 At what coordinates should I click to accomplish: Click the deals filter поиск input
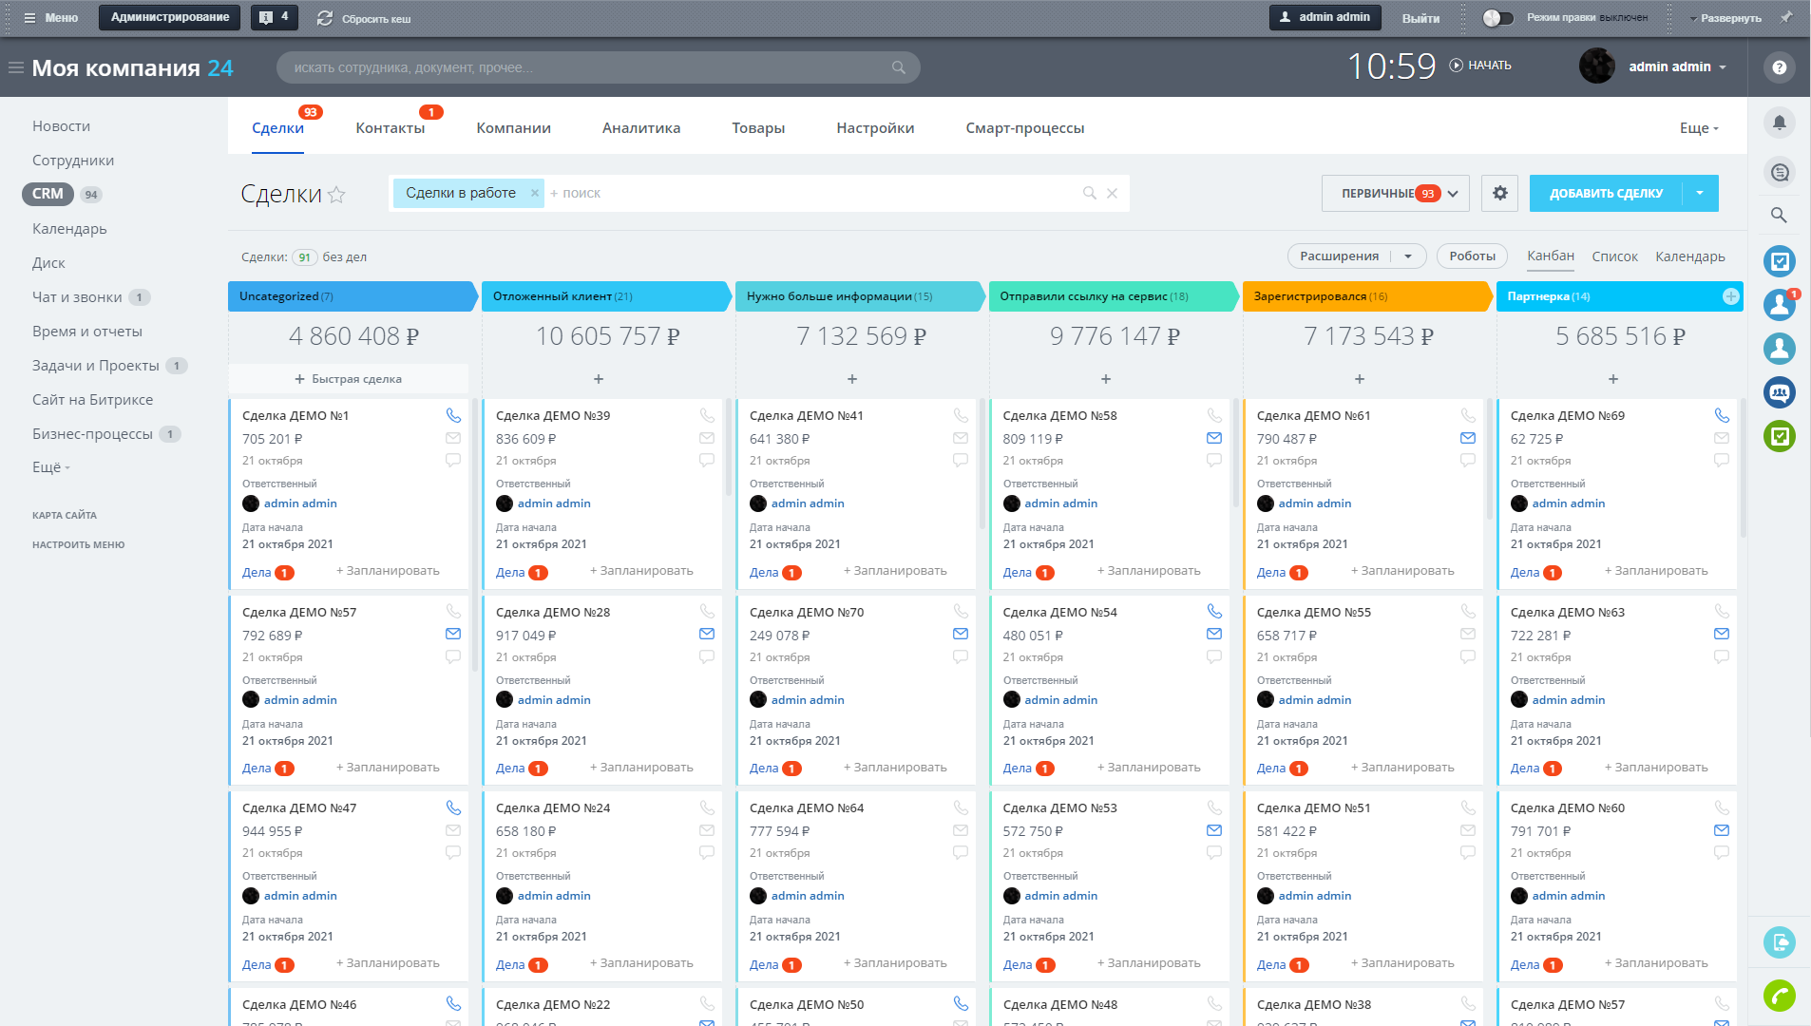[812, 194]
